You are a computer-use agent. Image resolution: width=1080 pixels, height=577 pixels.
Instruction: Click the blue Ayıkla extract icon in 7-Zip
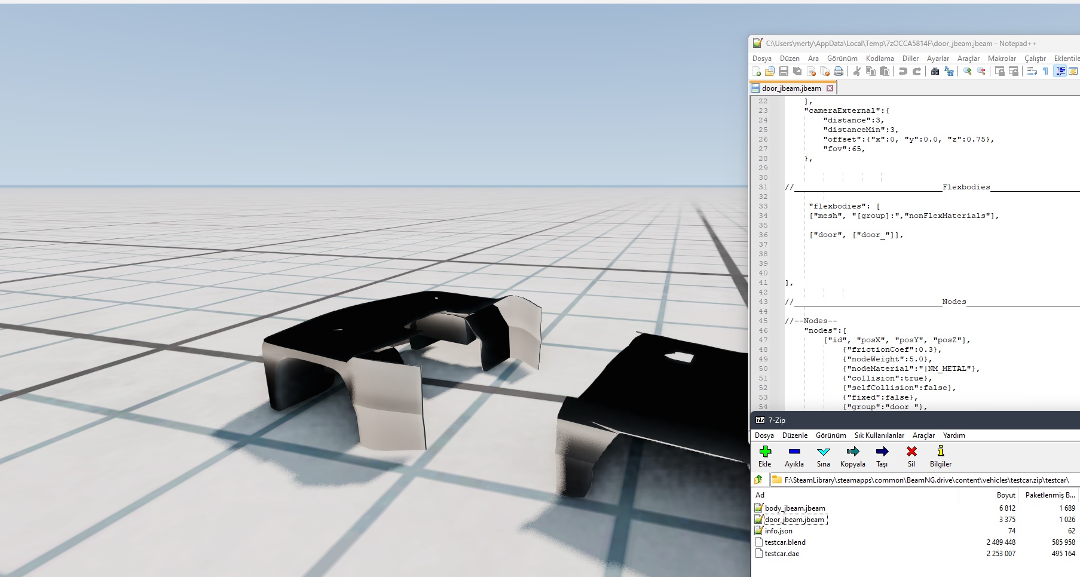[794, 452]
